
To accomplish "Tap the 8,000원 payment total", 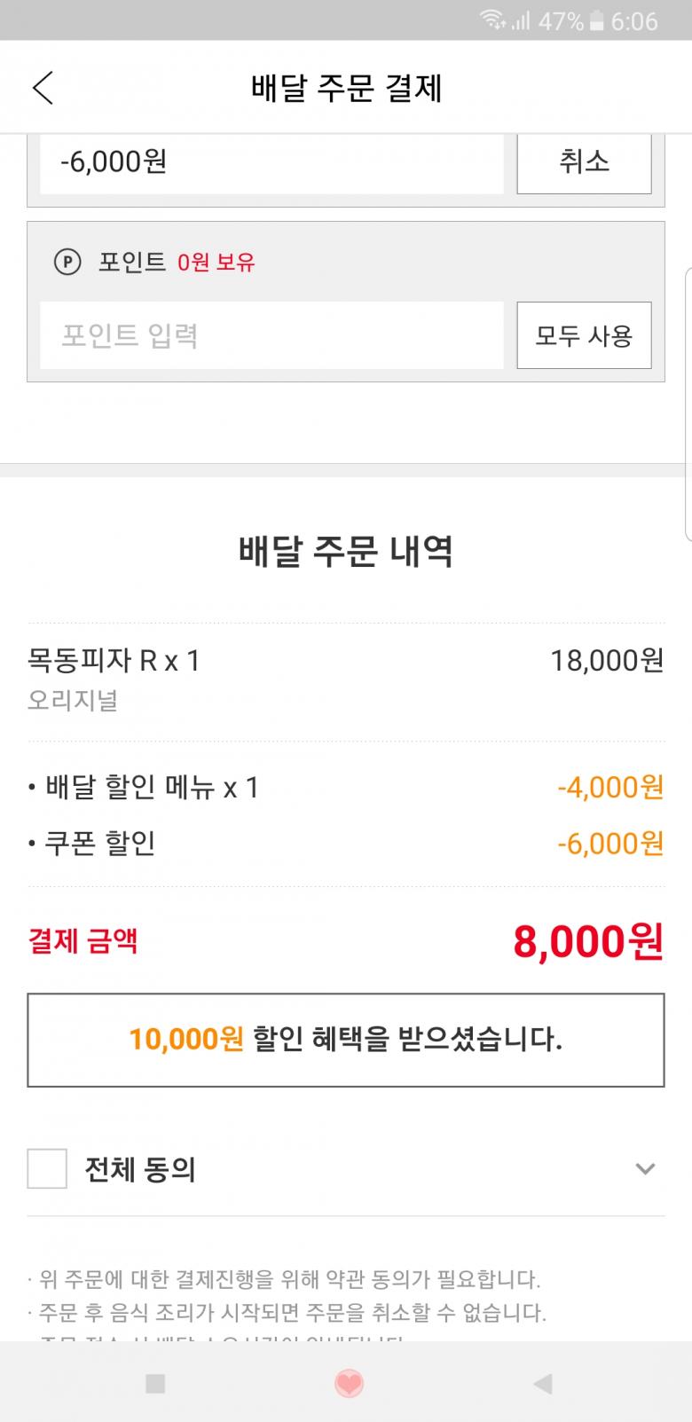I will point(587,941).
